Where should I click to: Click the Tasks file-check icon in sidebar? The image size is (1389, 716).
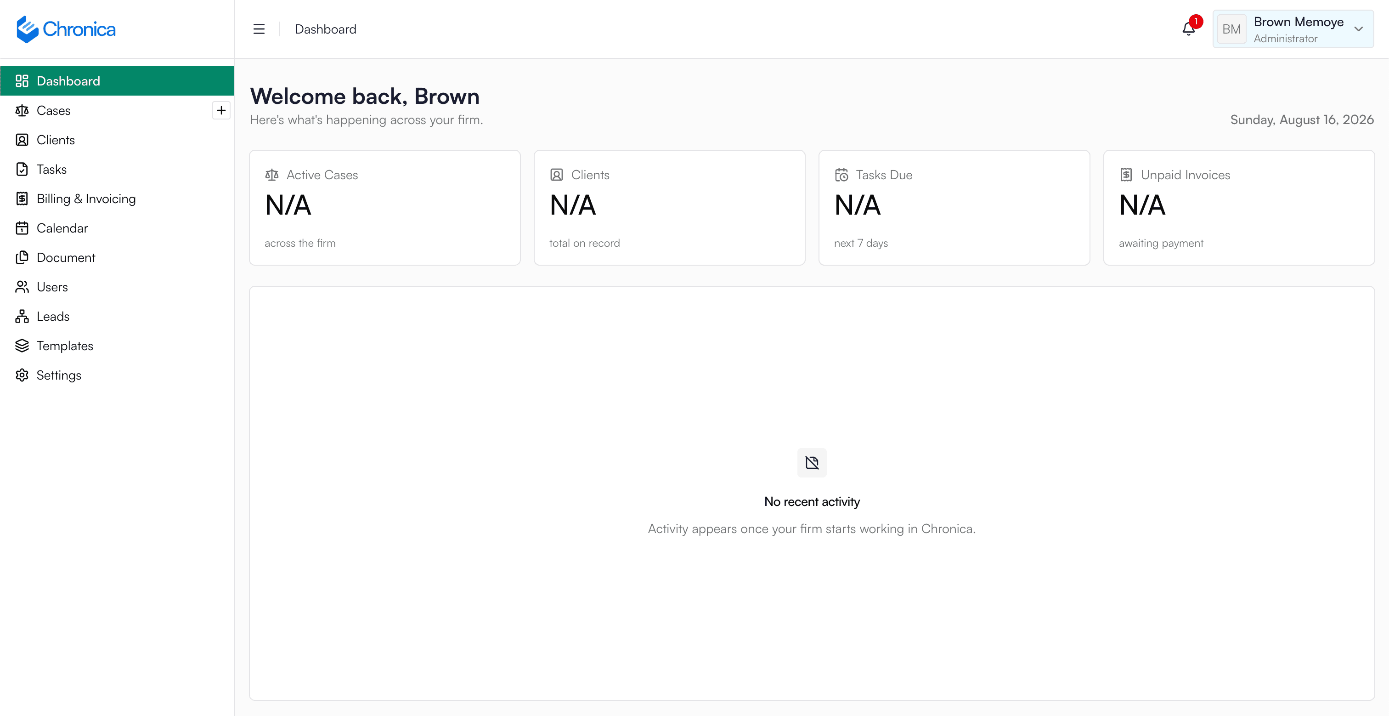[22, 170]
